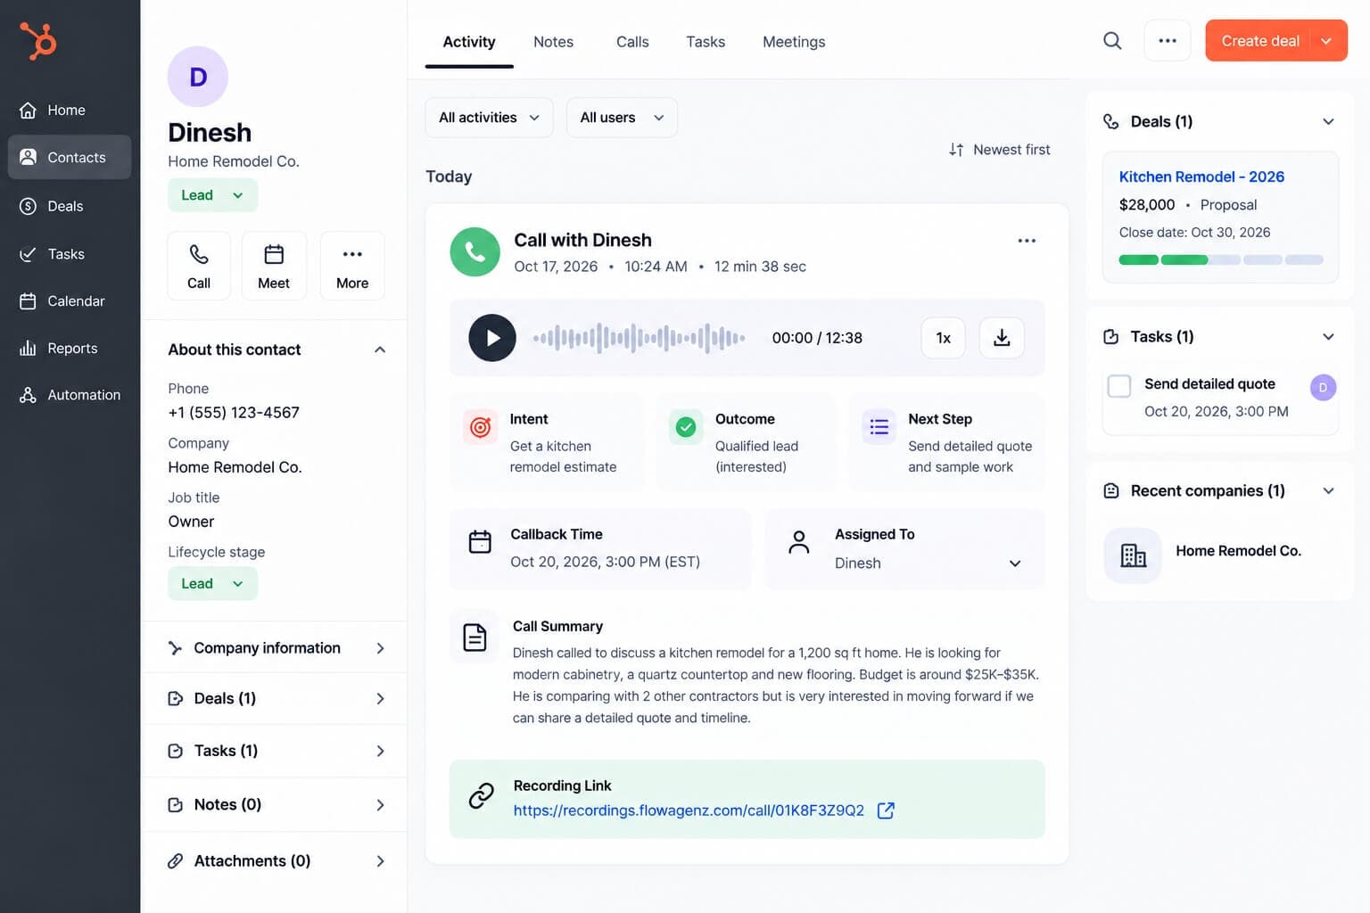Switch to the Calls tab
Screen dimensions: 1370x913
point(632,42)
